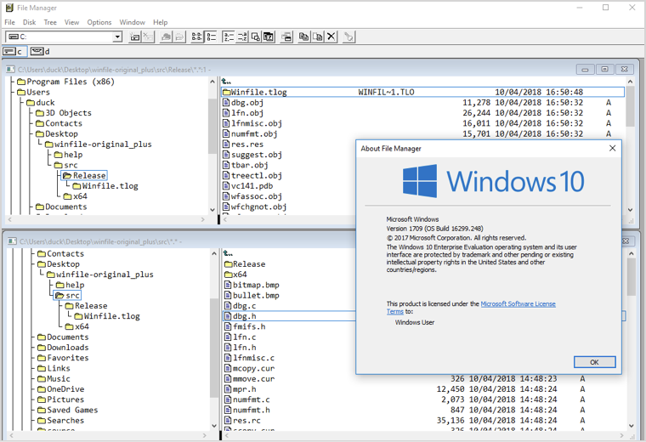
Task: Switch to Name-only file view icon
Action: point(197,37)
